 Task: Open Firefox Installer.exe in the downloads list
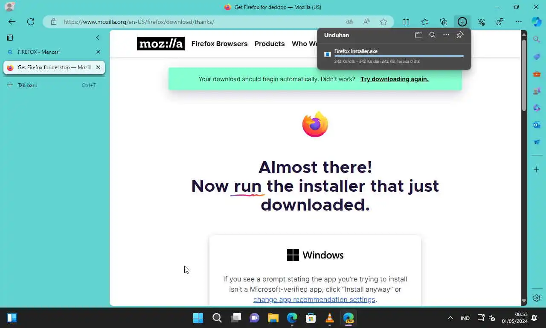[x=356, y=51]
